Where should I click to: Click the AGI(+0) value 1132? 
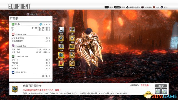(x=47, y=68)
